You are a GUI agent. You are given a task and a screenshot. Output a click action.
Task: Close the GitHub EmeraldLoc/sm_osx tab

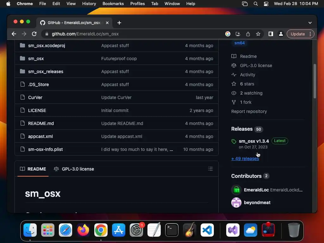pos(107,23)
